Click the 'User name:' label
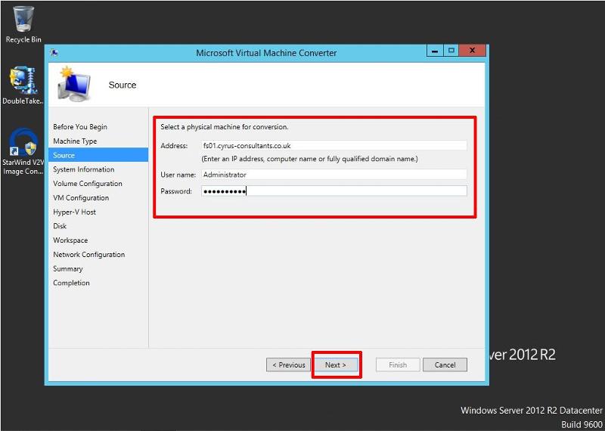This screenshot has height=431, width=605. point(178,175)
